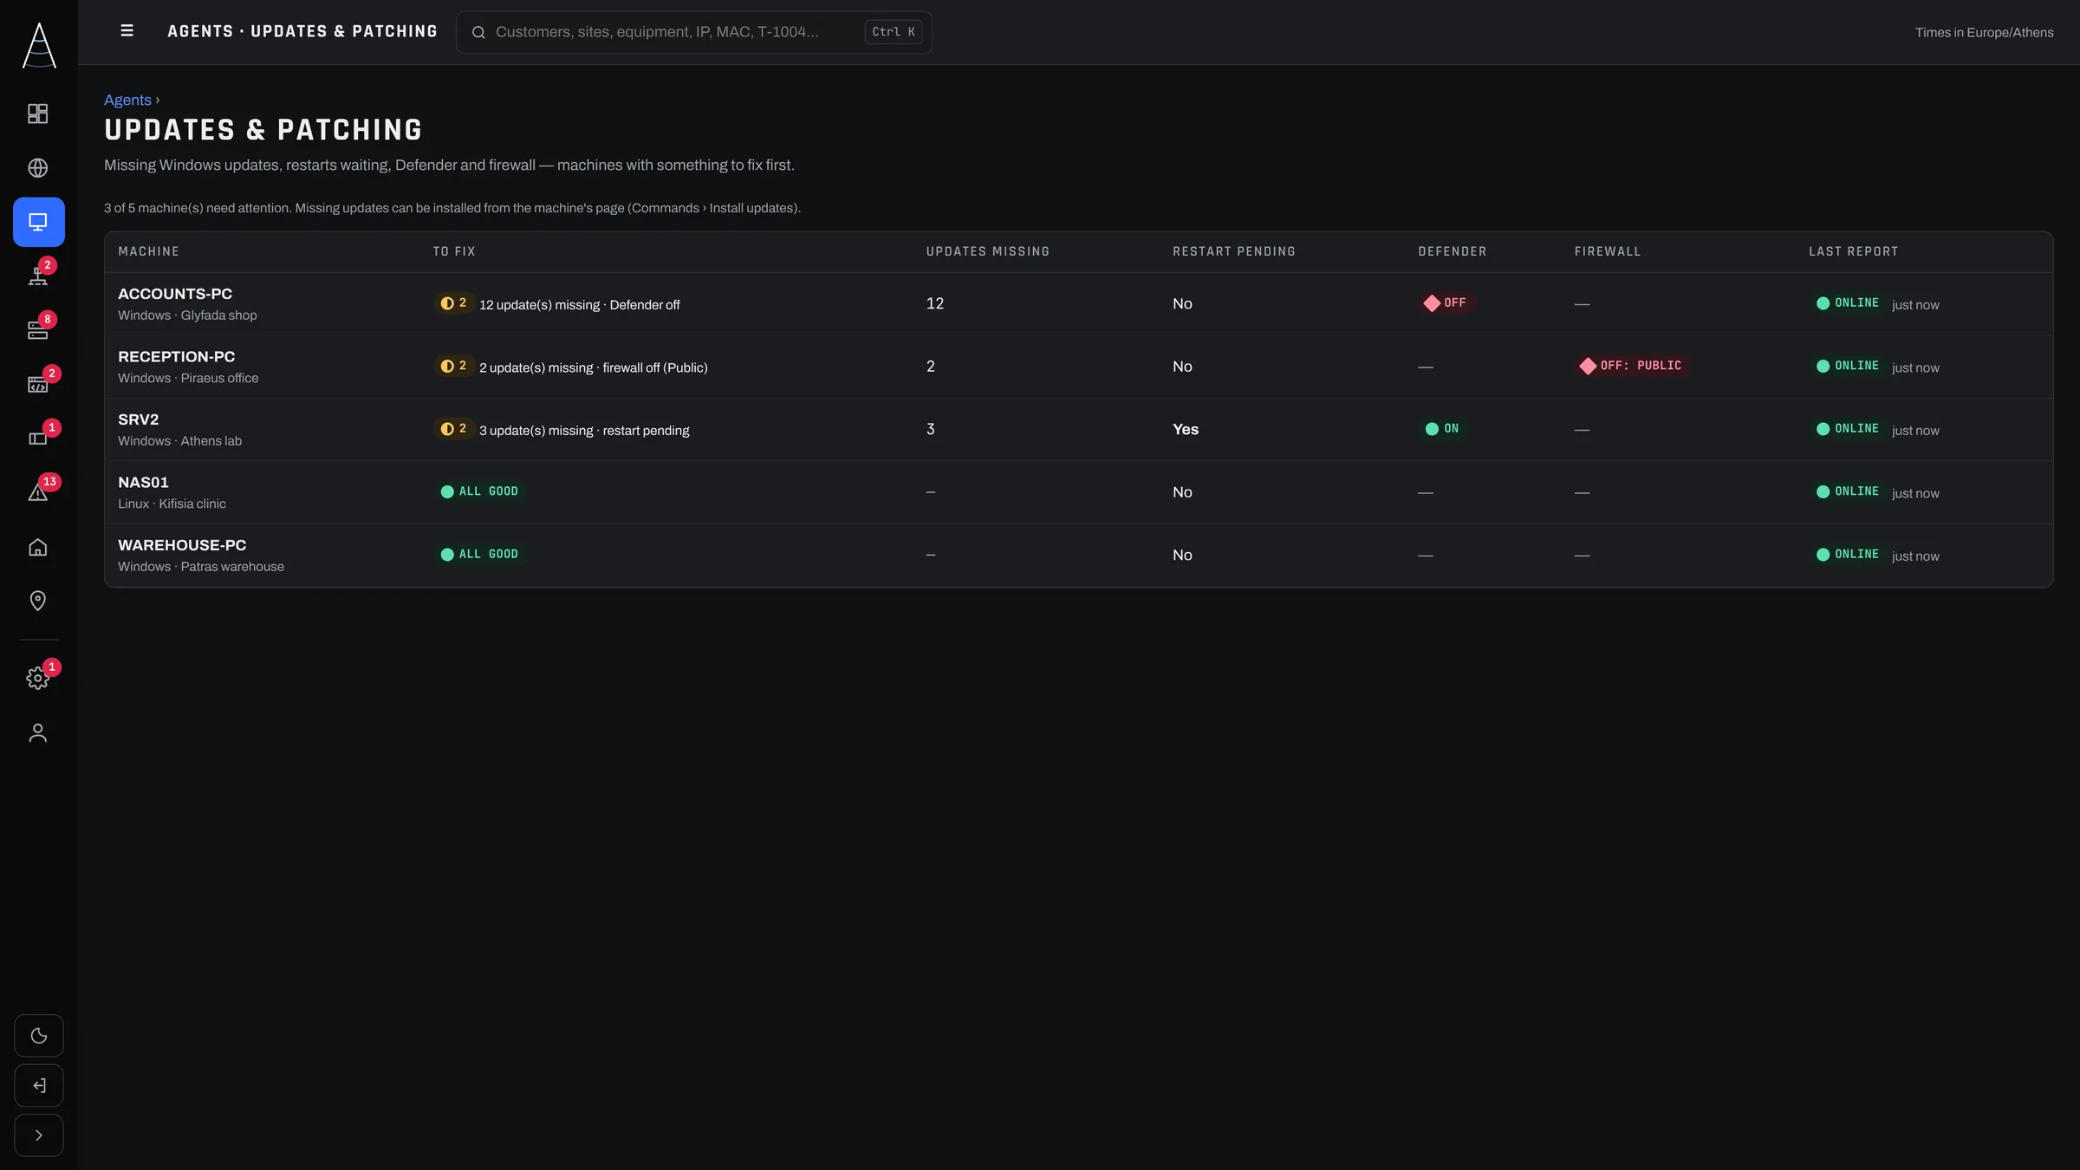Open the settings gear icon
The height and width of the screenshot is (1170, 2080).
point(38,678)
